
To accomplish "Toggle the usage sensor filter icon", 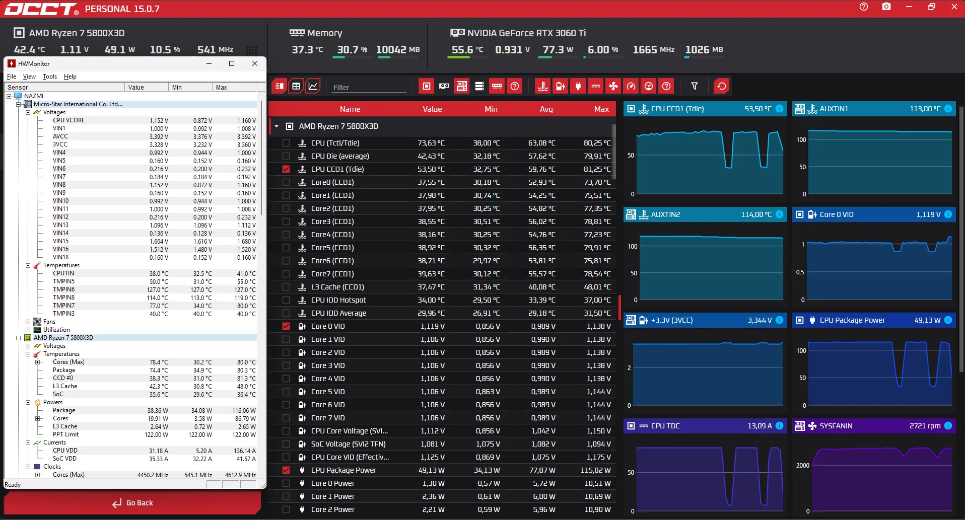I will [x=649, y=86].
